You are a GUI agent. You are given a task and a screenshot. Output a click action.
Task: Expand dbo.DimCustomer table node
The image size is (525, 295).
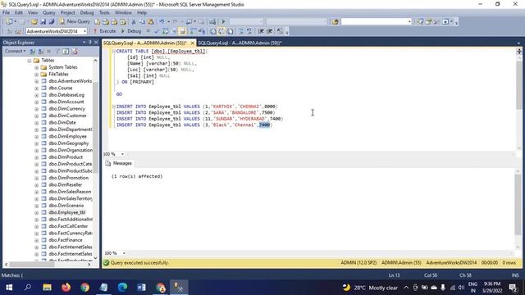tap(36, 116)
